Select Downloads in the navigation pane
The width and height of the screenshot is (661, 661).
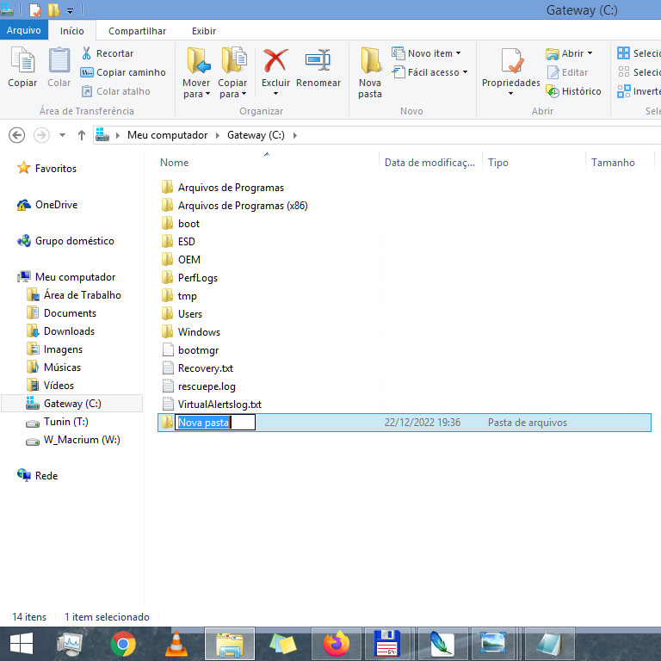(69, 331)
